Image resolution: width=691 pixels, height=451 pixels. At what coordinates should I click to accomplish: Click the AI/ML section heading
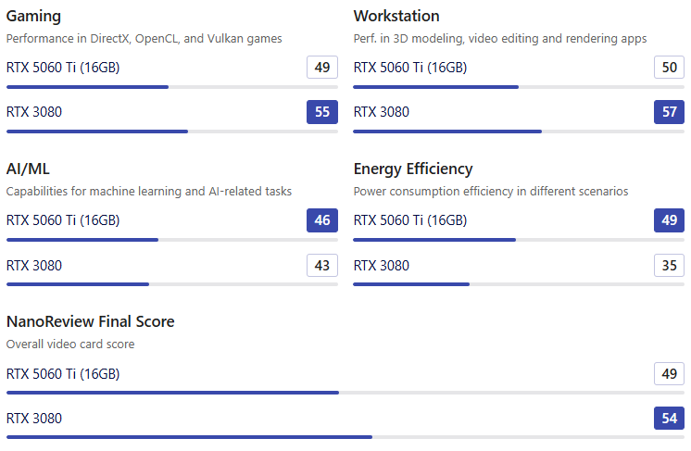28,169
